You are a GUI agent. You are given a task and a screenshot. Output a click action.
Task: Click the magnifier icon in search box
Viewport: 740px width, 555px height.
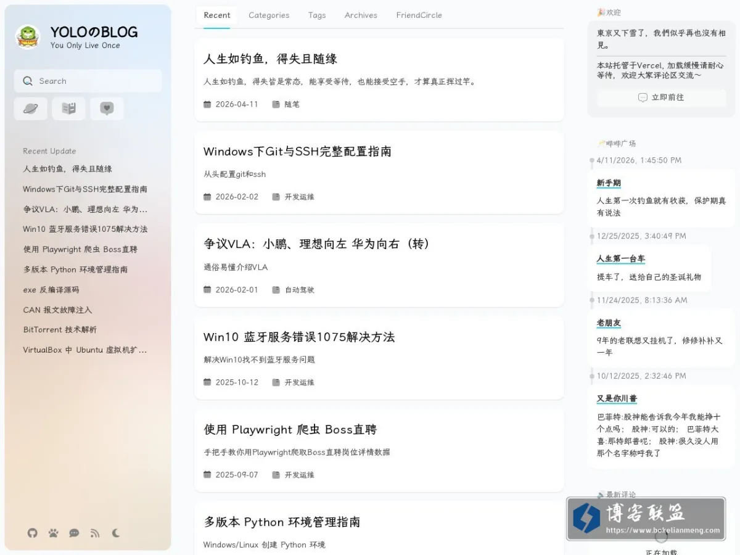pyautogui.click(x=28, y=81)
